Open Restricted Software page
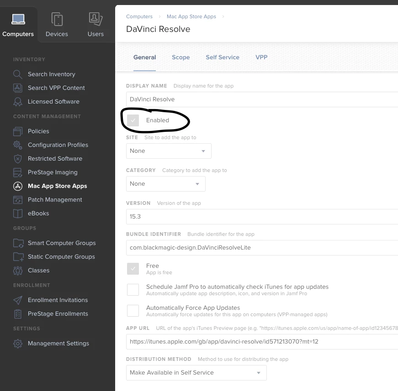 [x=55, y=159]
